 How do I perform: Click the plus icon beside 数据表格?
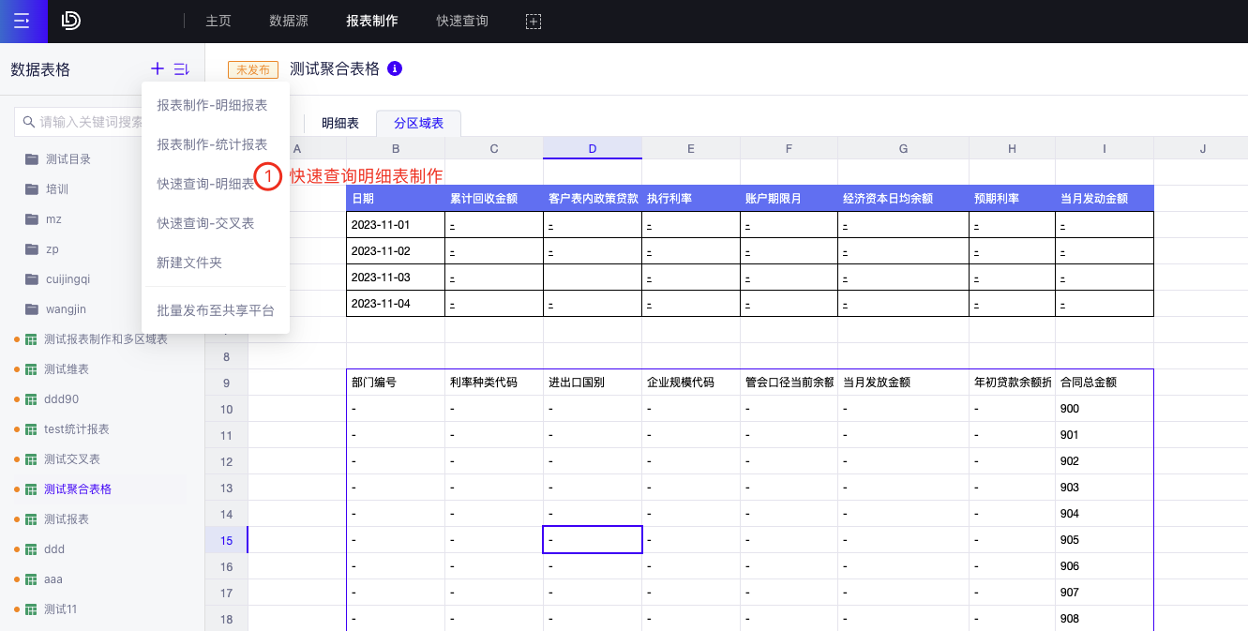tap(158, 68)
